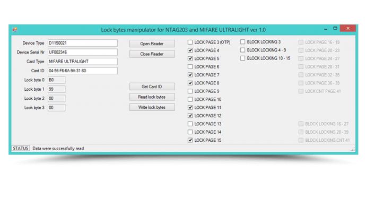Click the 'Lock byte 0' label
This screenshot has height=198, width=366.
tap(34, 80)
